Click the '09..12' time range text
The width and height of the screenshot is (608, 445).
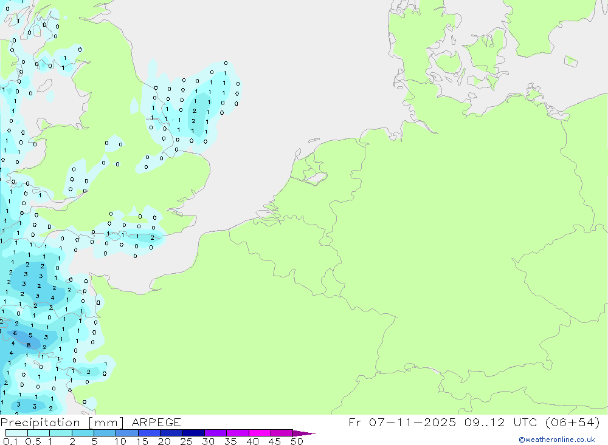pyautogui.click(x=485, y=422)
